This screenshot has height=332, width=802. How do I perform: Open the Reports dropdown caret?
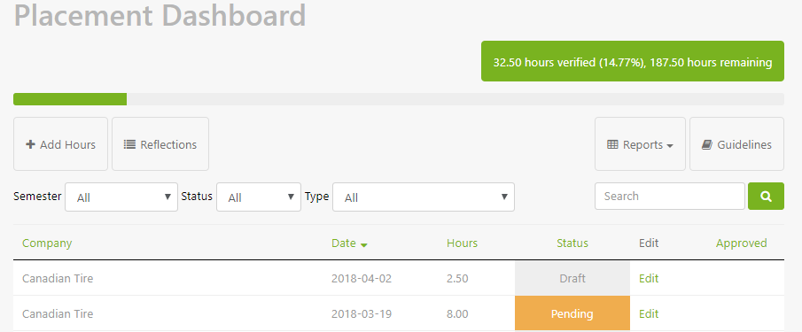click(670, 145)
